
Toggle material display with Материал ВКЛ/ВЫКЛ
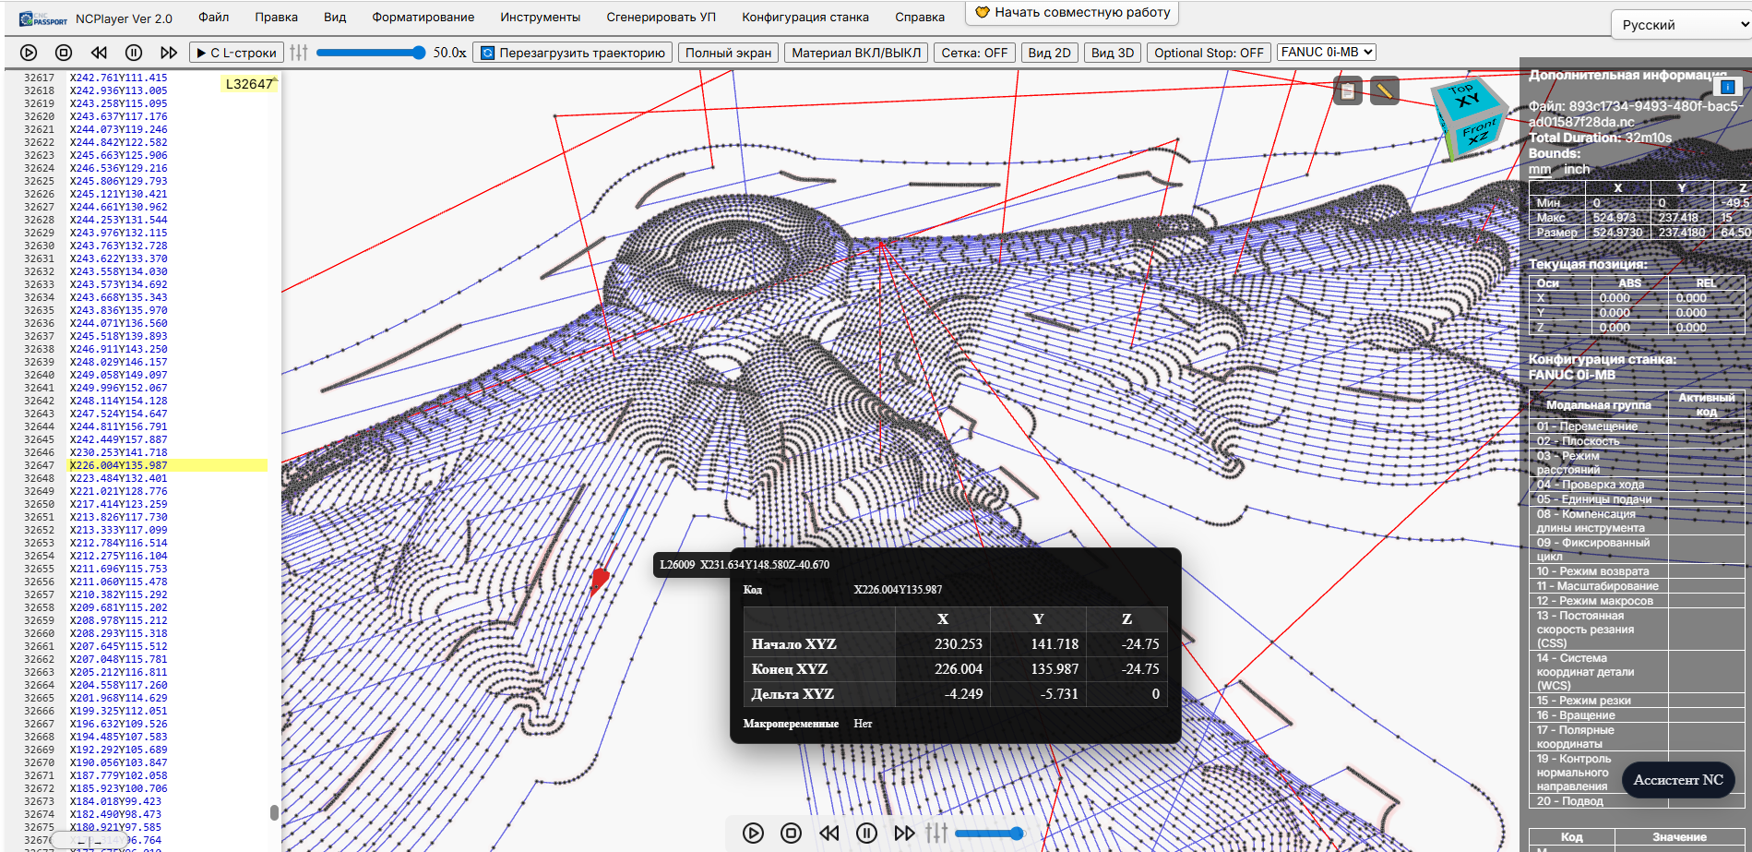click(x=856, y=53)
